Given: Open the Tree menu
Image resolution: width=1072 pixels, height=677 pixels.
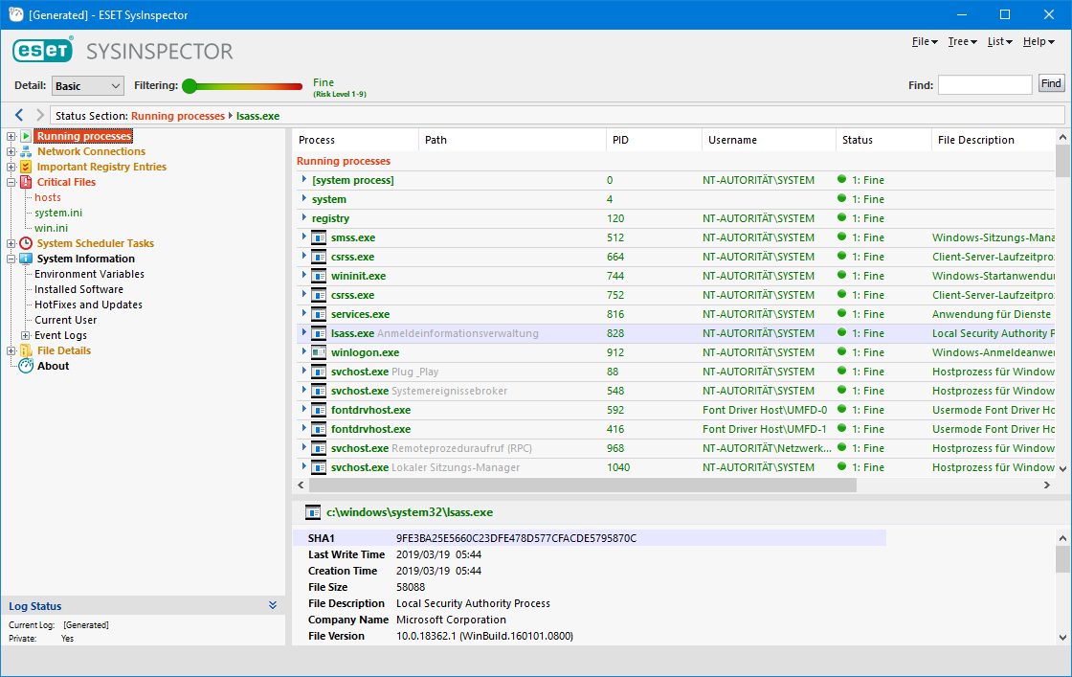Looking at the screenshot, I should [962, 42].
